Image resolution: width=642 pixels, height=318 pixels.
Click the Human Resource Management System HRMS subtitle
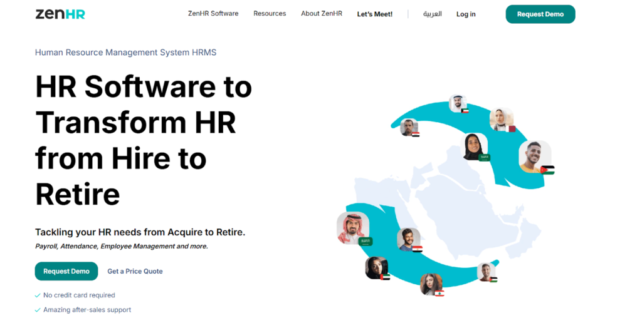coord(125,53)
